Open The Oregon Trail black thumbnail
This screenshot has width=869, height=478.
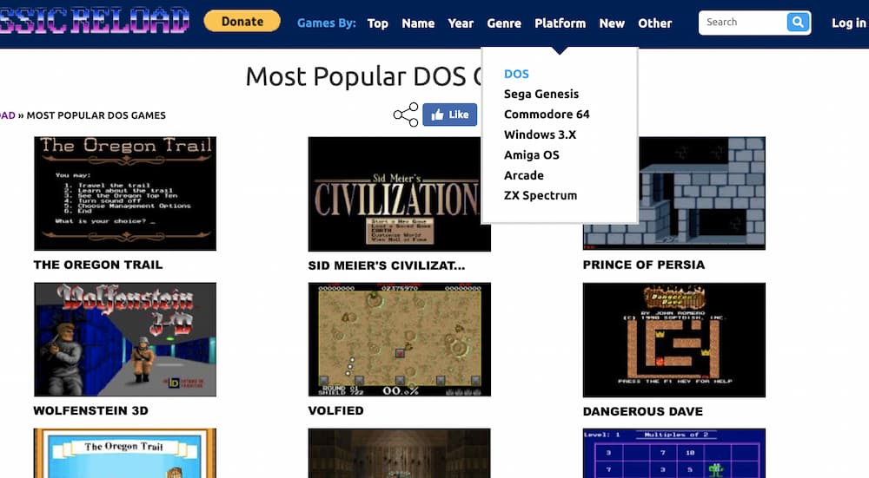click(125, 193)
